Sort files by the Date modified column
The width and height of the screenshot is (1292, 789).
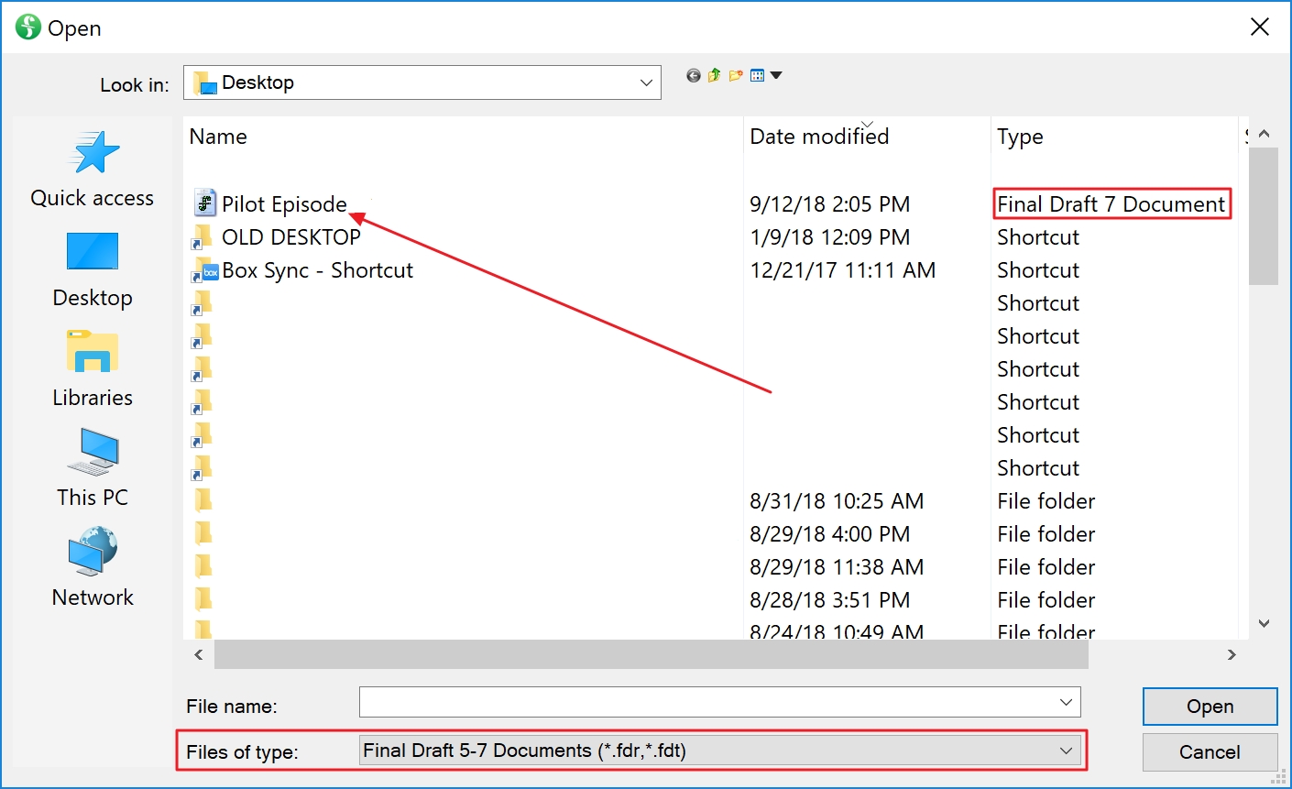(818, 136)
